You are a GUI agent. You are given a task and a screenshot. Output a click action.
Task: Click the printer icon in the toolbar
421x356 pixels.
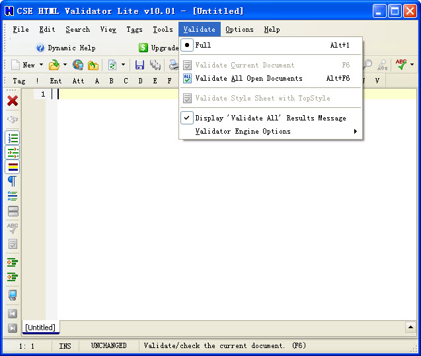173,65
